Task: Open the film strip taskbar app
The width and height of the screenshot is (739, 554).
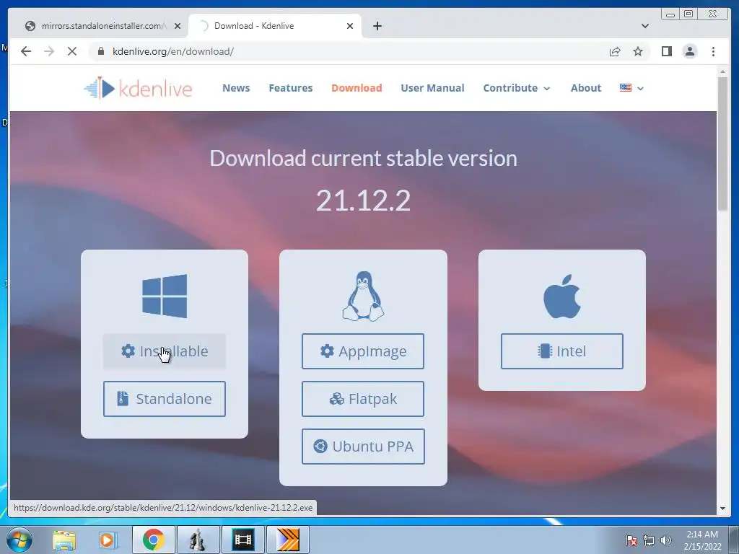Action: tap(242, 540)
